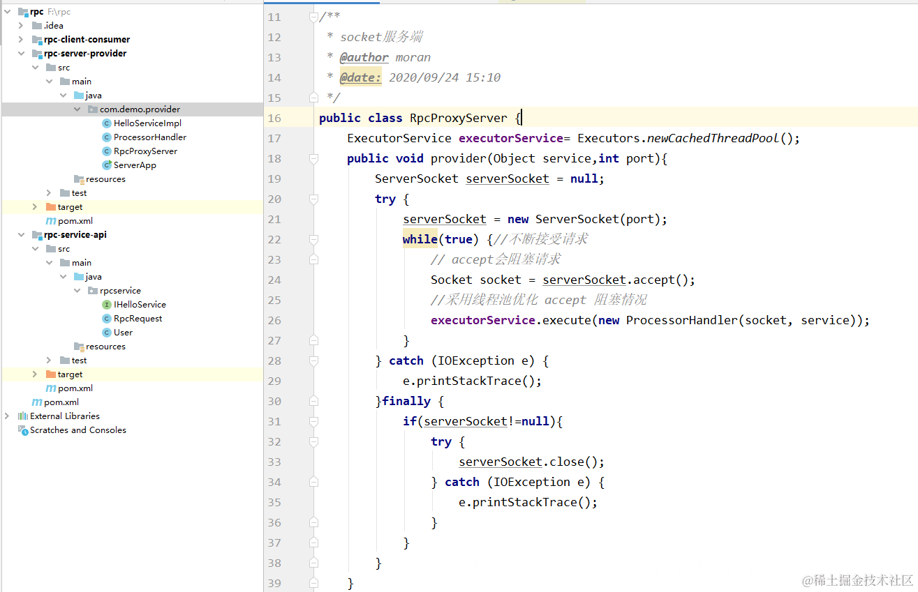
Task: Click "accept" method call on line 24
Action: tap(654, 280)
